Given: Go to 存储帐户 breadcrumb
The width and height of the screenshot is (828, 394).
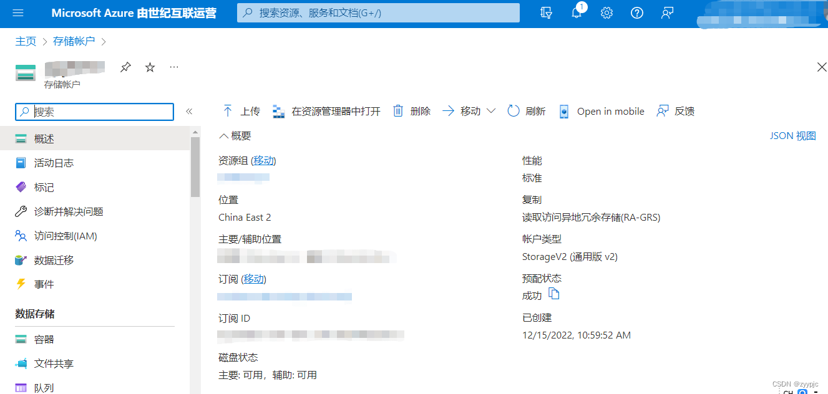Looking at the screenshot, I should [x=74, y=41].
